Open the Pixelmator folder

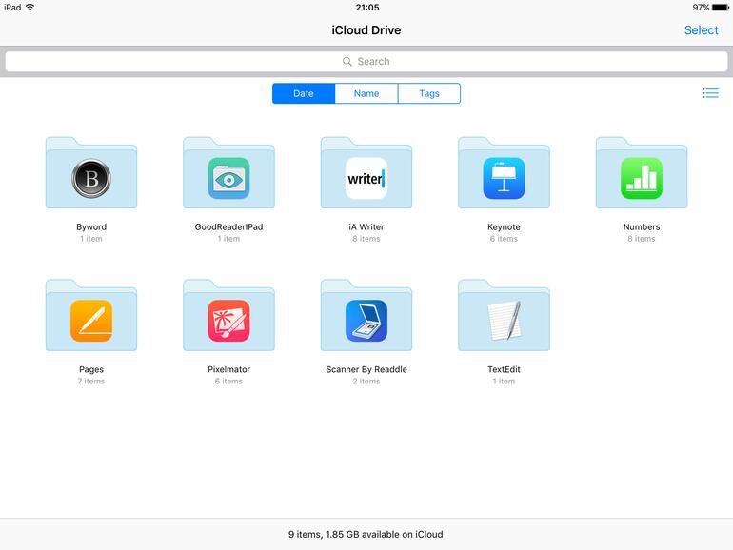tap(228, 315)
